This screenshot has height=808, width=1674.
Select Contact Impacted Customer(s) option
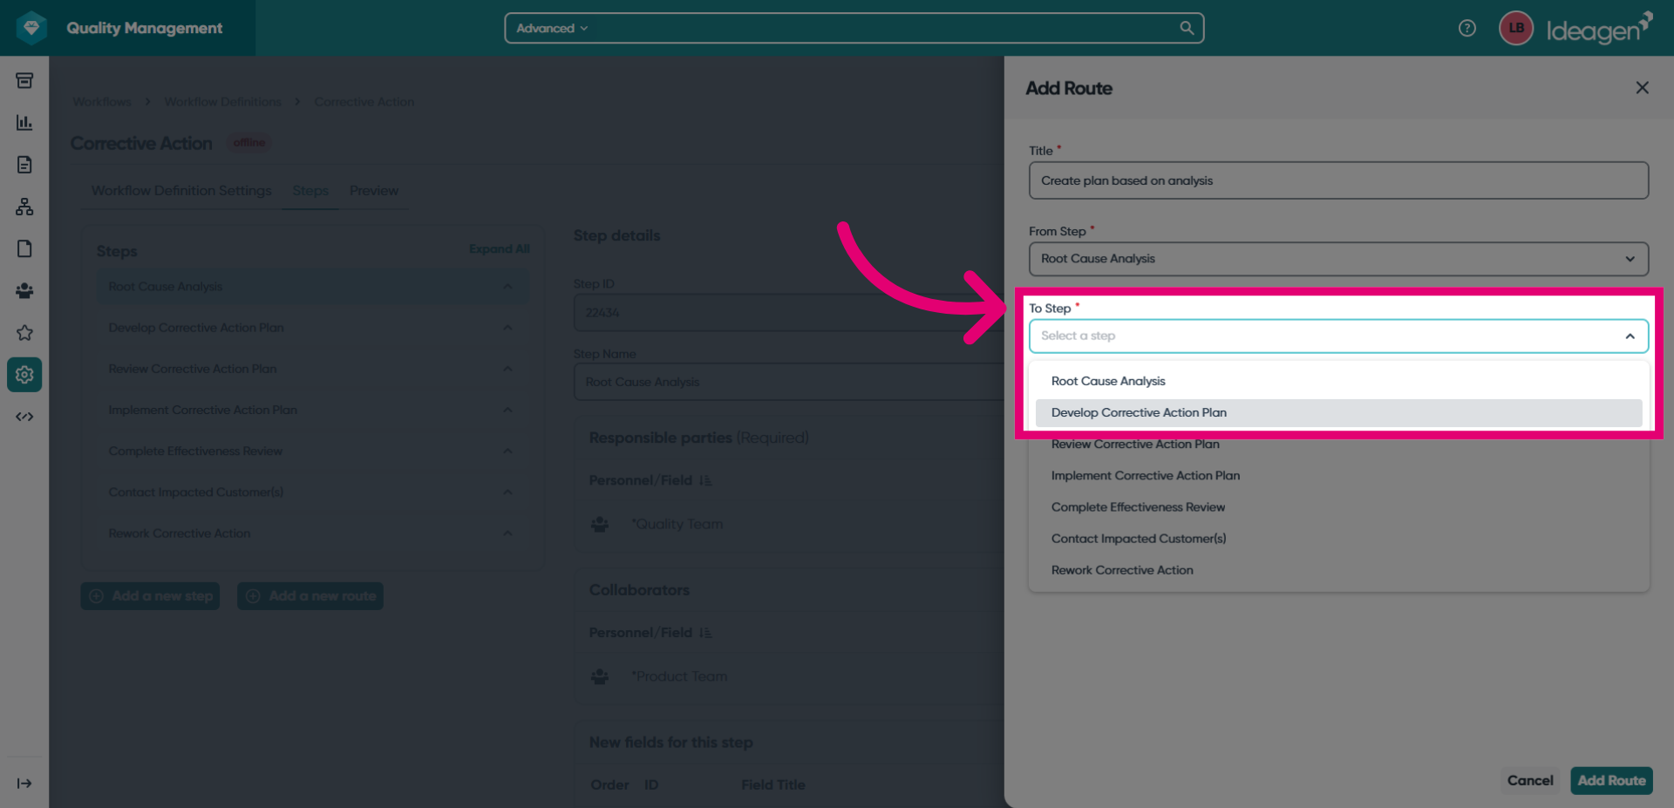[x=1338, y=538]
